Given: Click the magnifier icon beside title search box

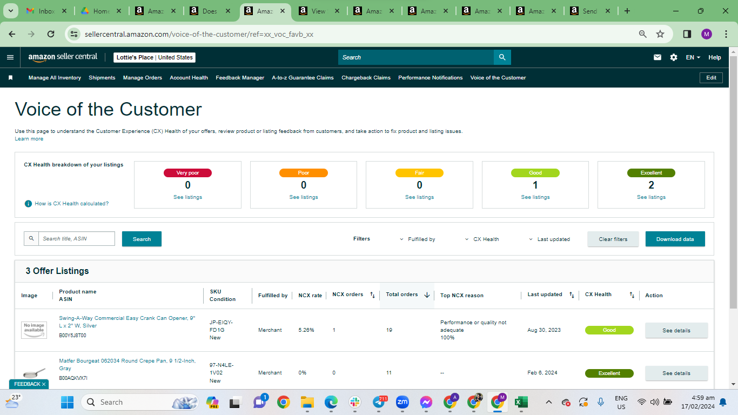Looking at the screenshot, I should tap(31, 238).
